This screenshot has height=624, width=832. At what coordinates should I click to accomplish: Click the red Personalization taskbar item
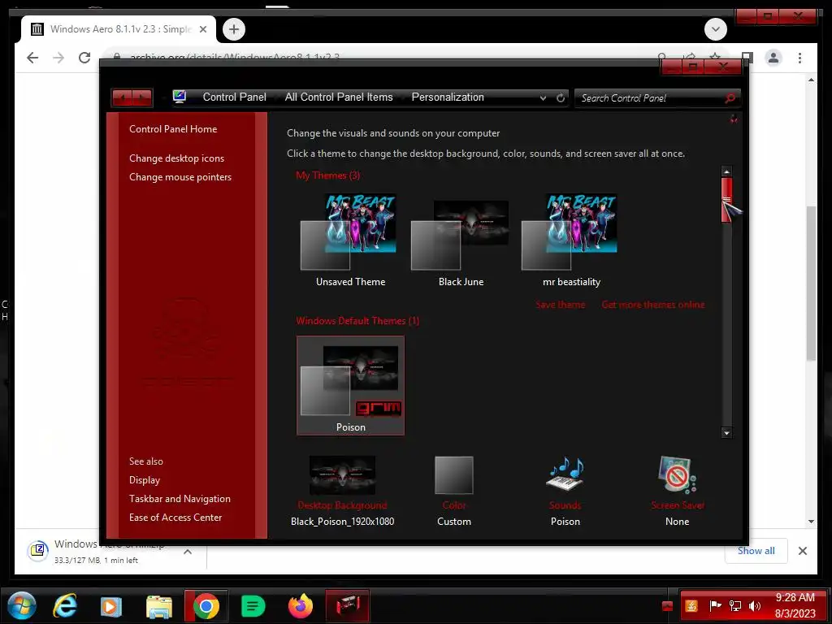tap(347, 605)
